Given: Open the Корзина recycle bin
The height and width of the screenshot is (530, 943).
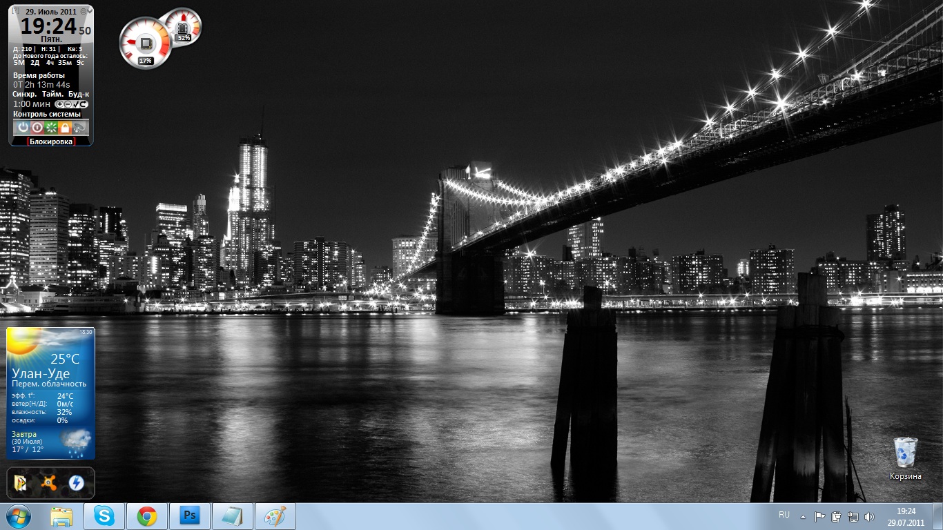Looking at the screenshot, I should pos(905,453).
